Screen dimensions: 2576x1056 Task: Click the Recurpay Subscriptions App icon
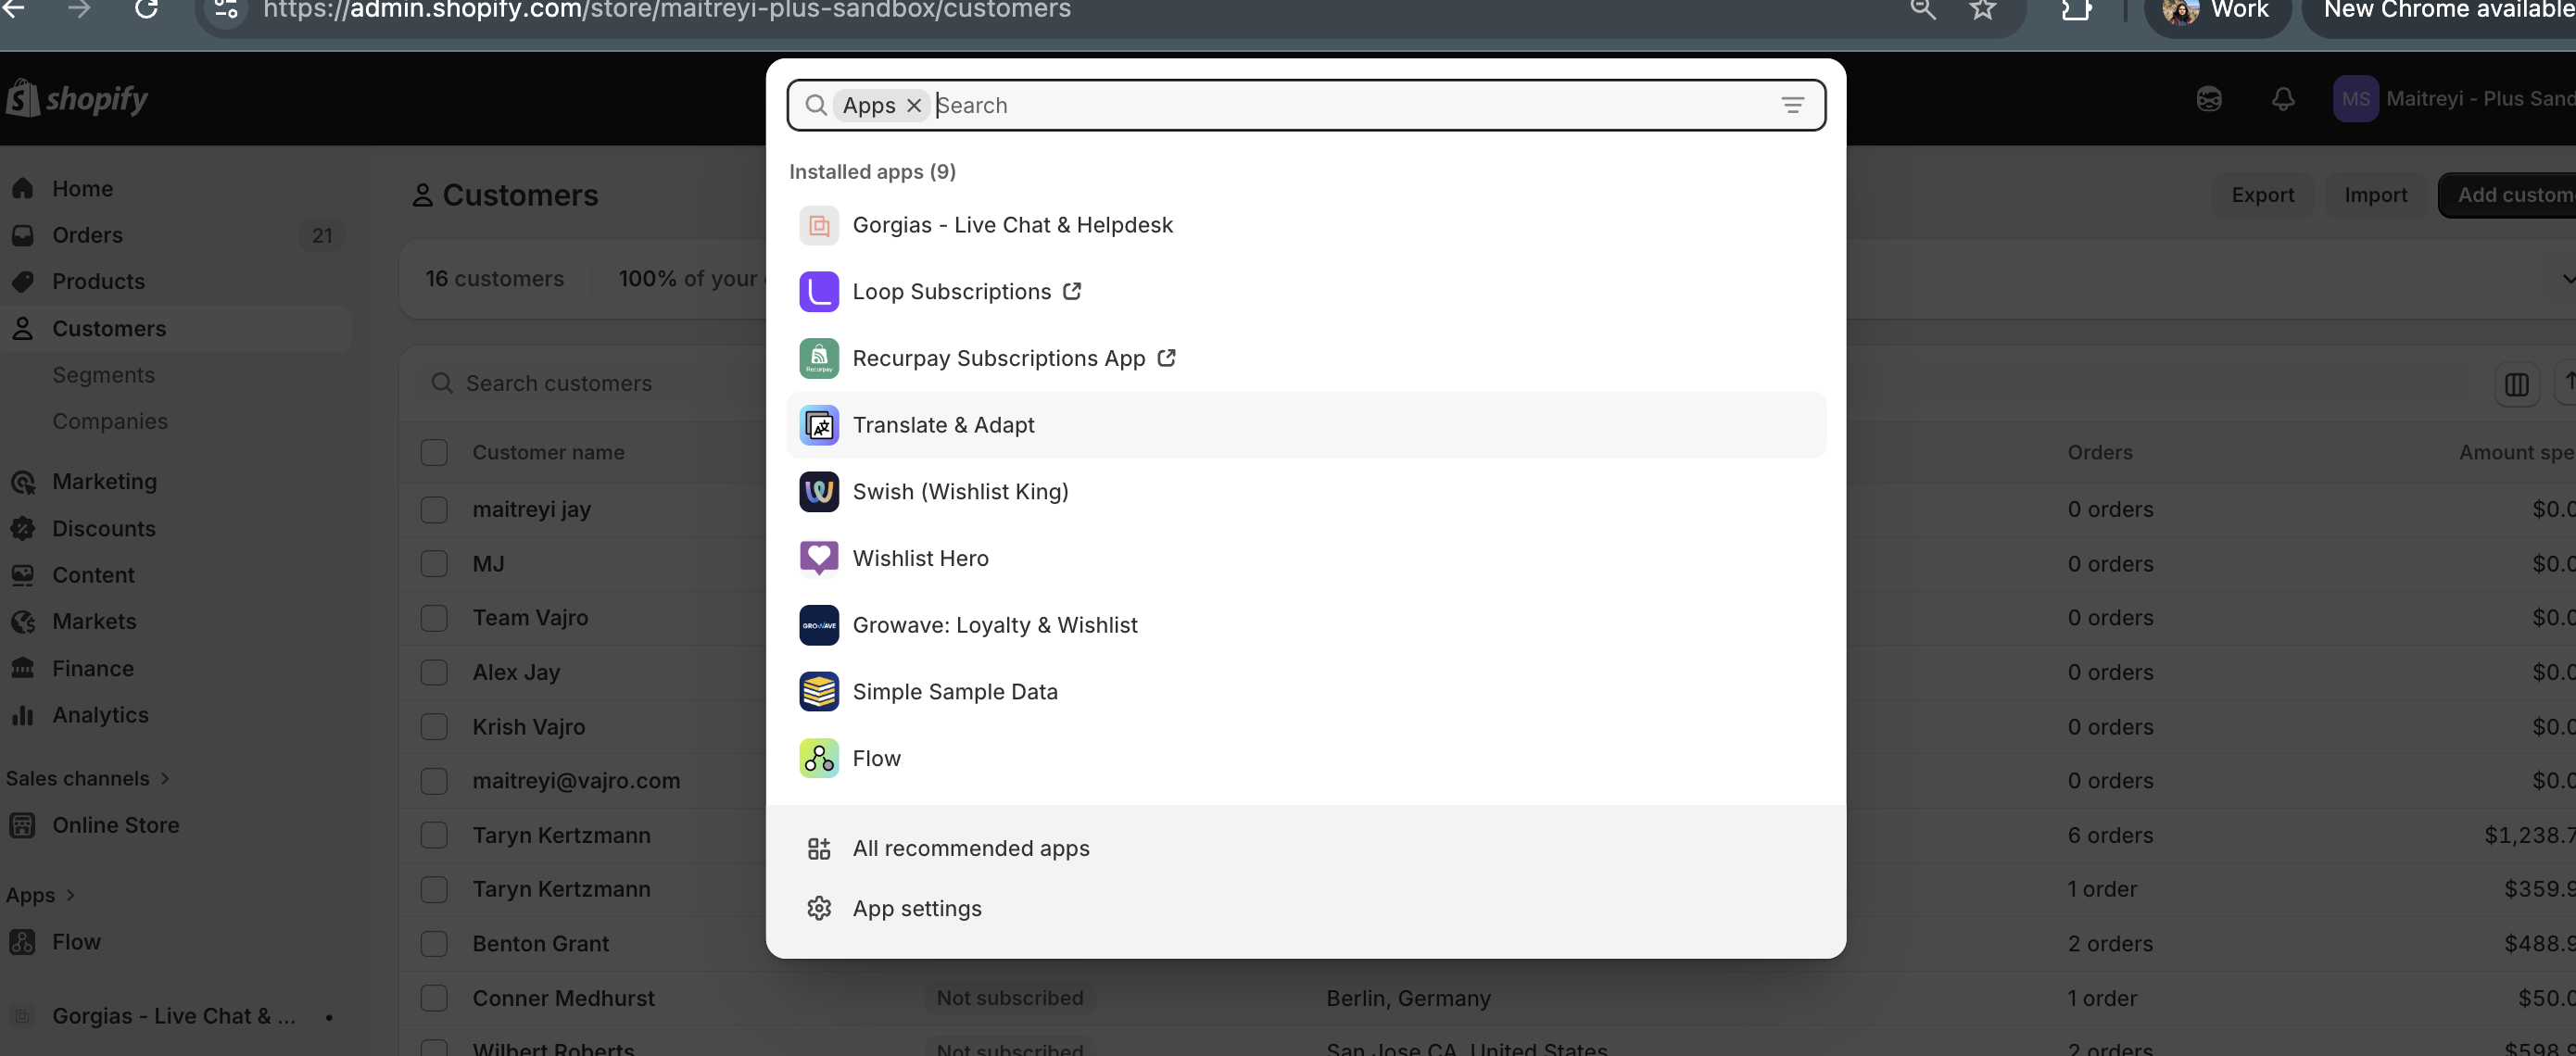click(x=818, y=358)
